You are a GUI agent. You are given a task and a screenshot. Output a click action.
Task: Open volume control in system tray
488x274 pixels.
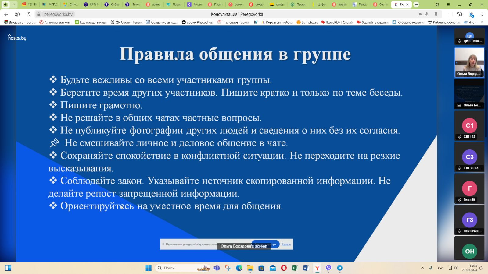pos(456,268)
